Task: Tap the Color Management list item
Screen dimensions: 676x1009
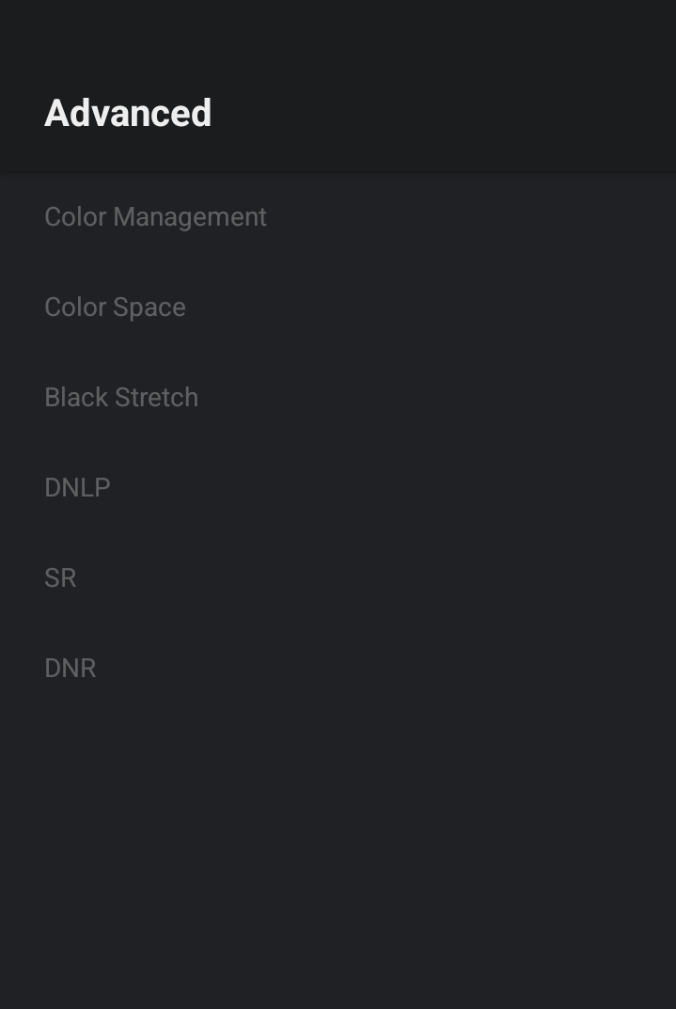Action: [155, 217]
